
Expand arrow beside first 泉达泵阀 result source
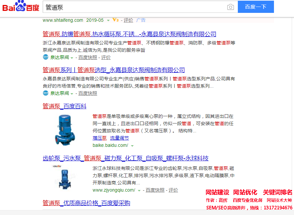tap(72, 58)
